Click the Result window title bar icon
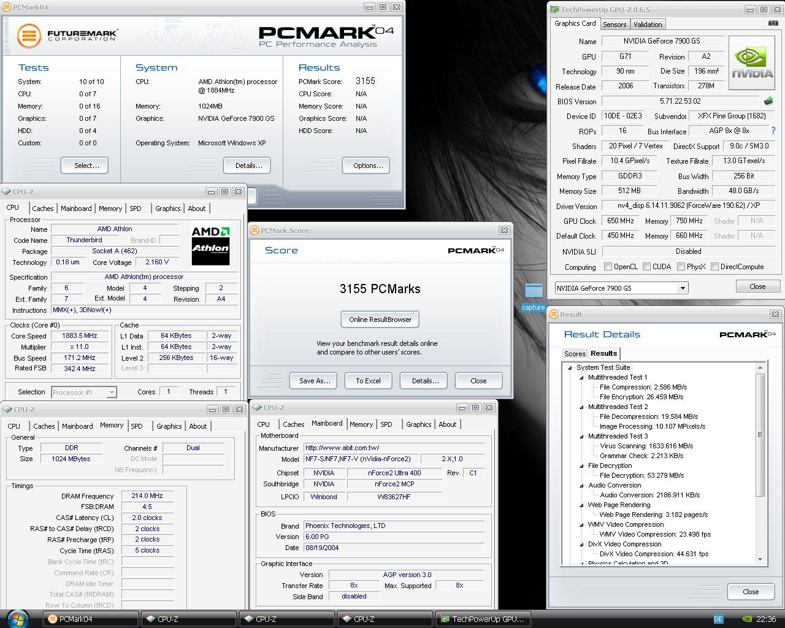 pos(554,314)
